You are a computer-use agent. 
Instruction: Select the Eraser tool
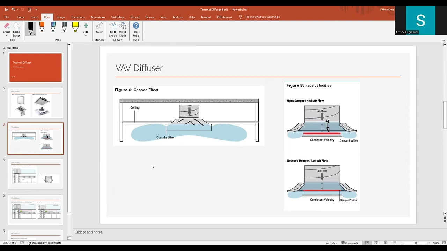pos(7,29)
